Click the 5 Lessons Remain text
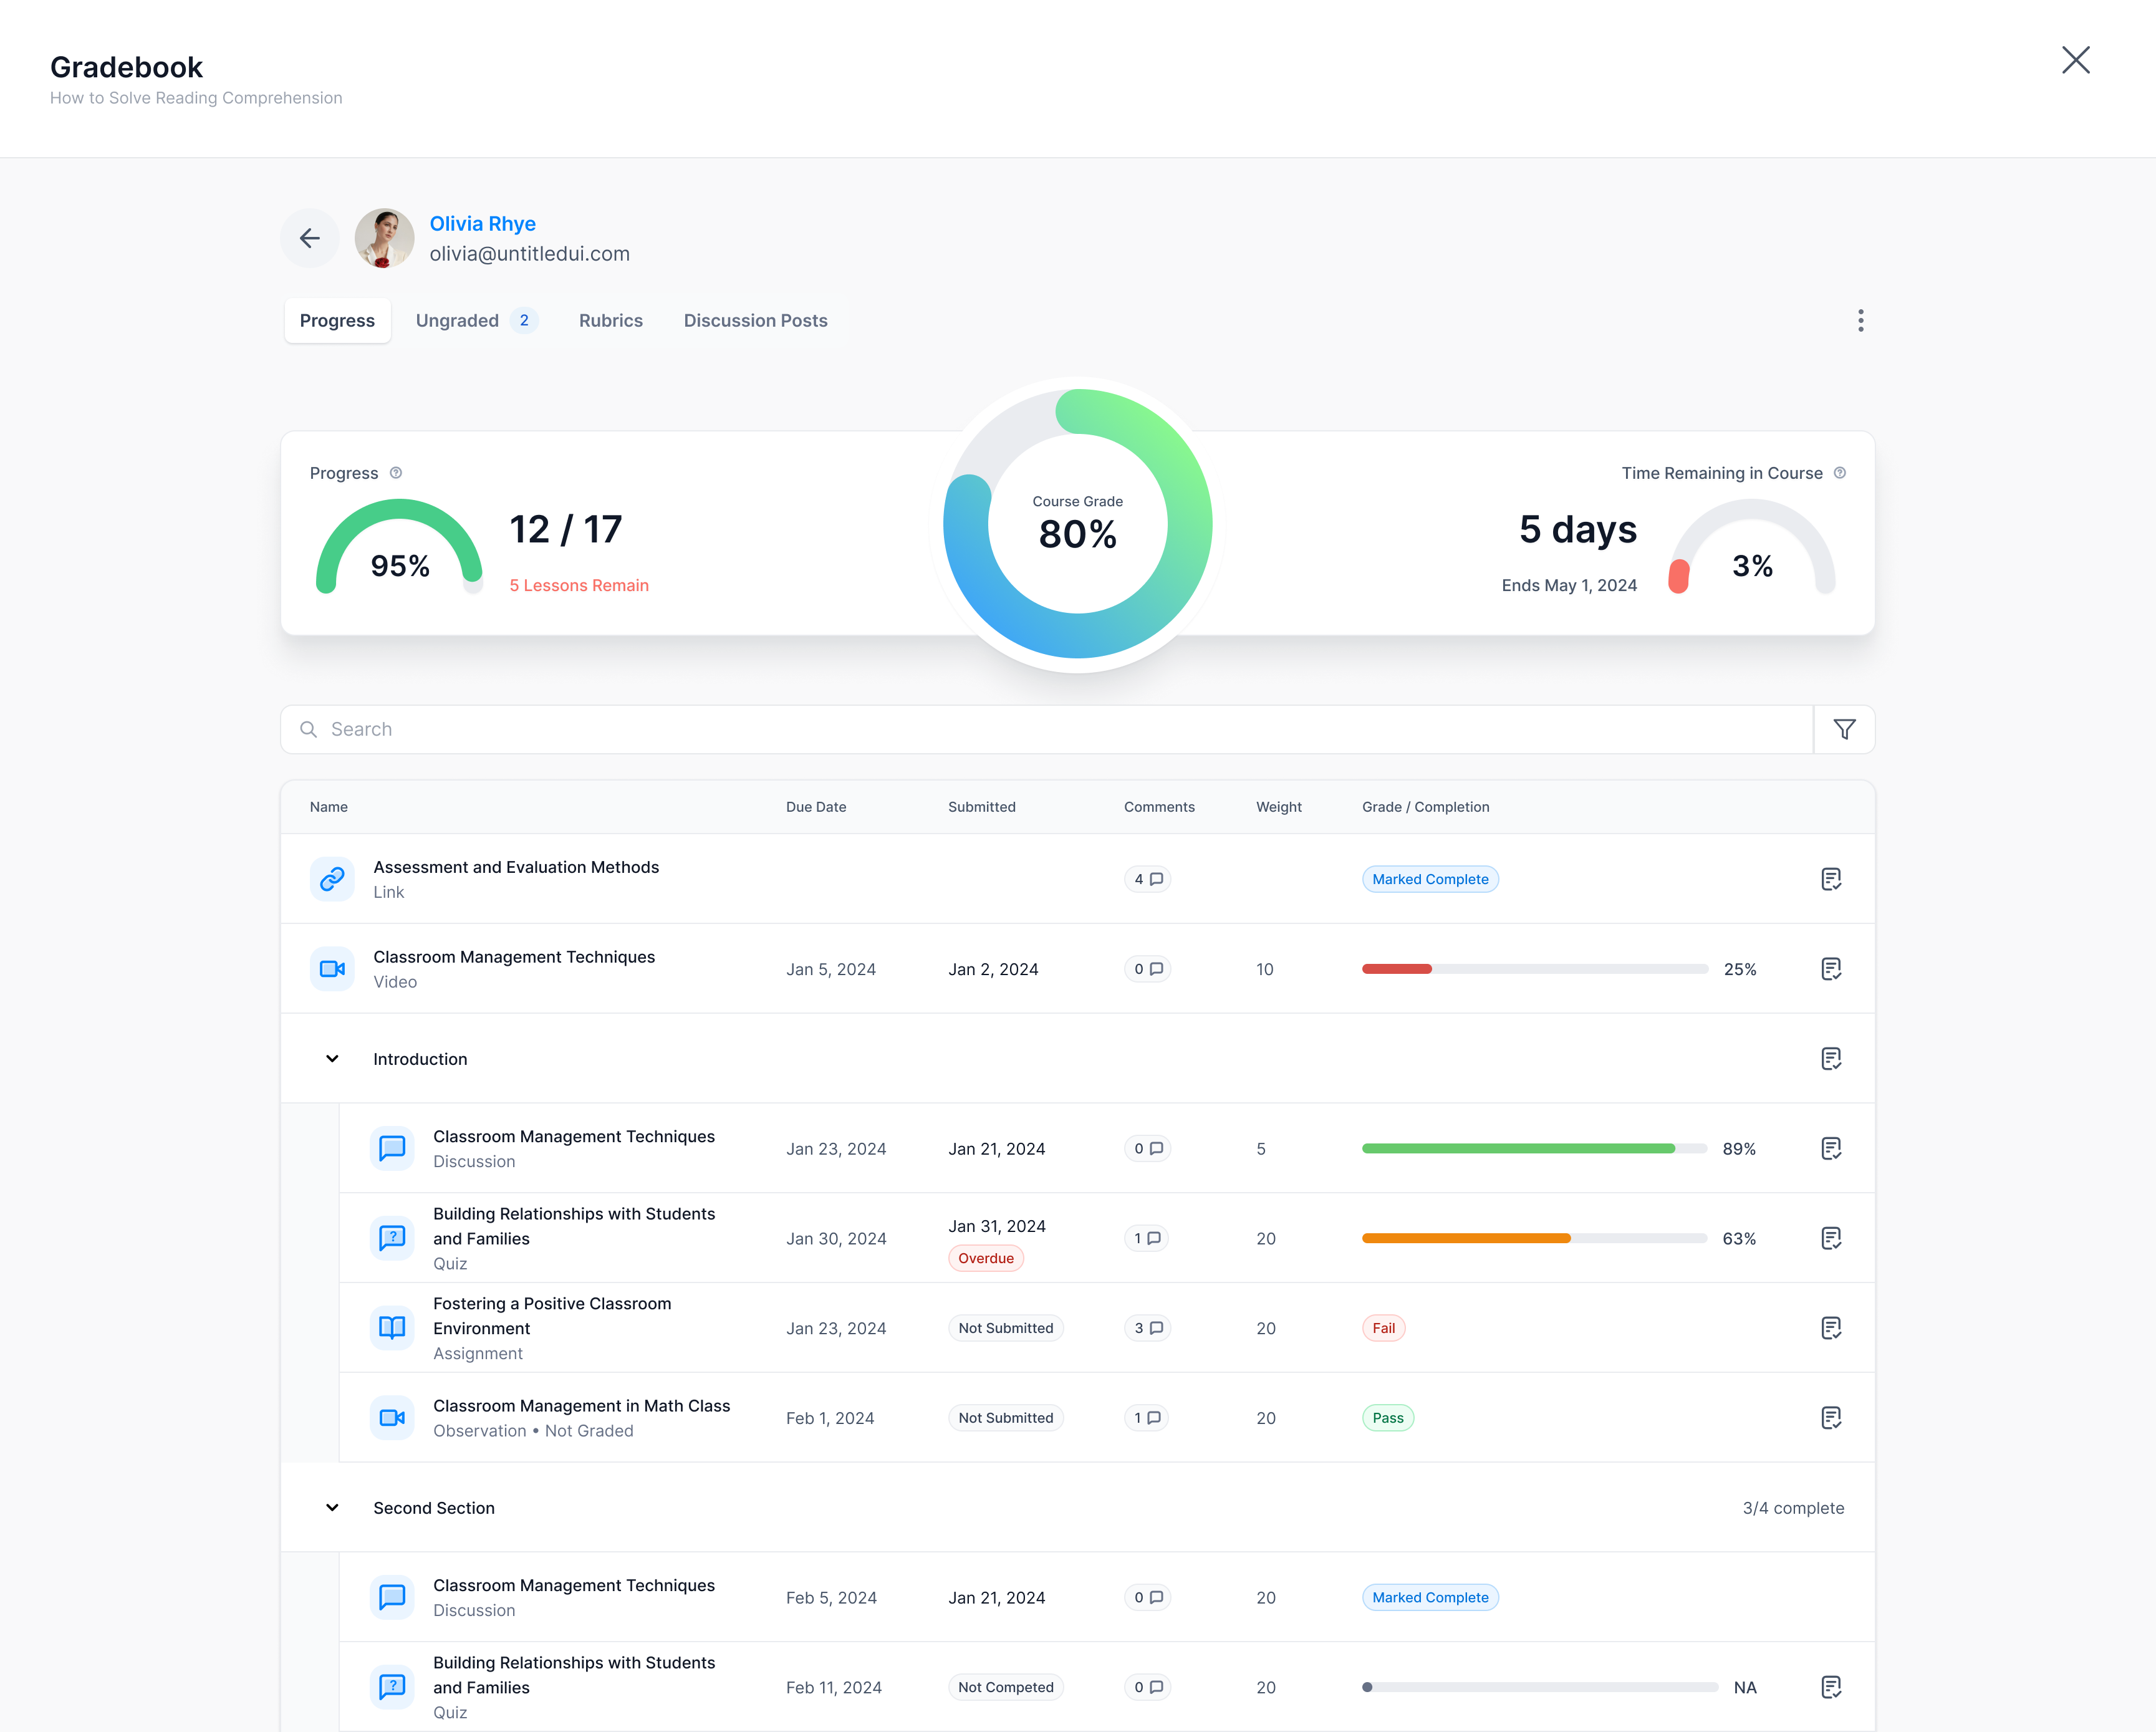The height and width of the screenshot is (1732, 2156). pos(579,585)
